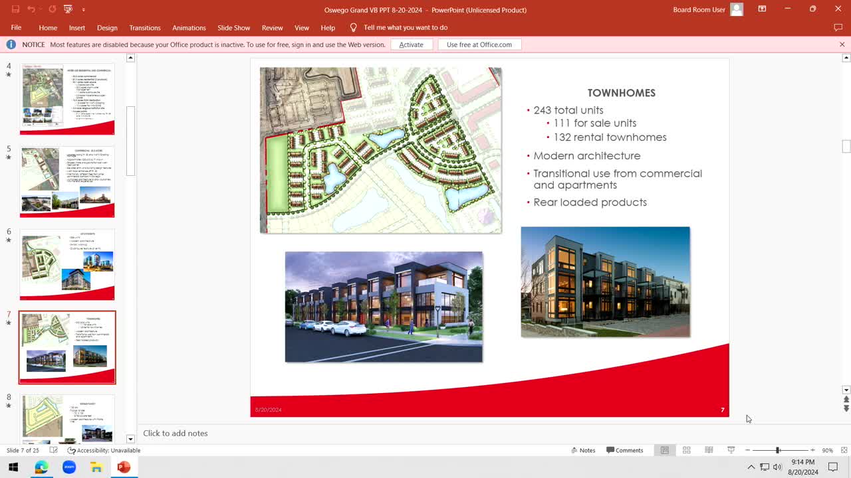Toggle the Notes pane
851x478 pixels.
pos(583,449)
